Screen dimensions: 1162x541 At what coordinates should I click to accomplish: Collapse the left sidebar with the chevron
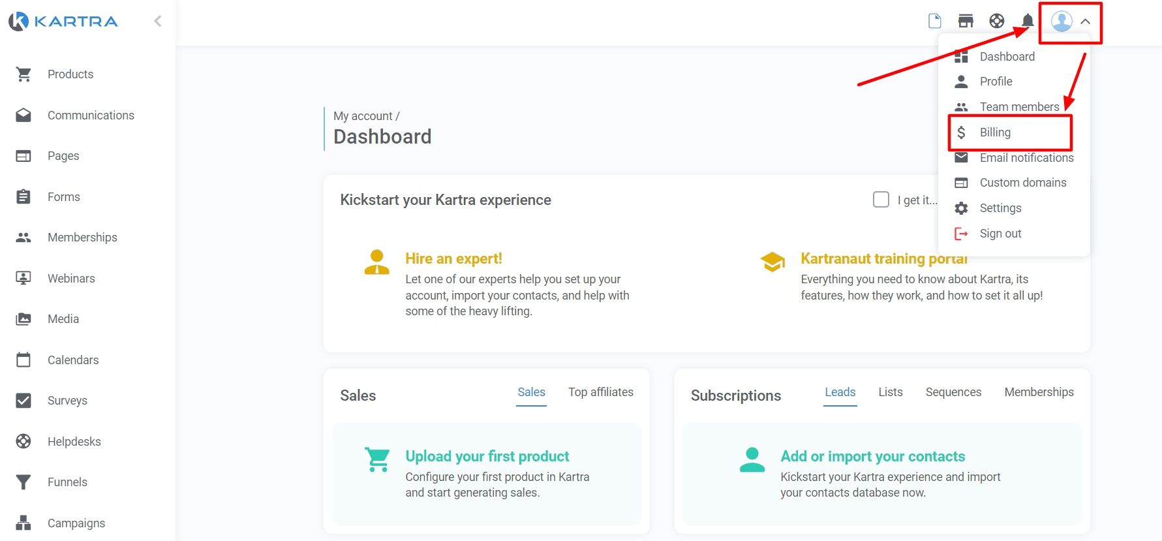(x=158, y=22)
